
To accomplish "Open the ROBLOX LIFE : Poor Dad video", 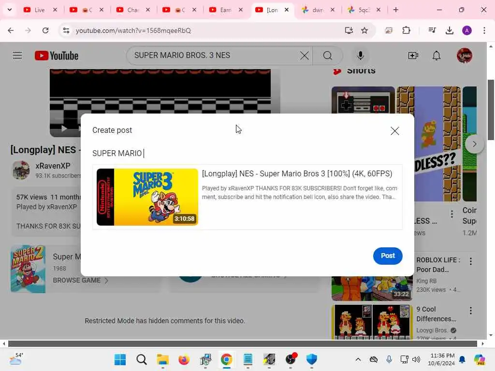I will [438, 265].
